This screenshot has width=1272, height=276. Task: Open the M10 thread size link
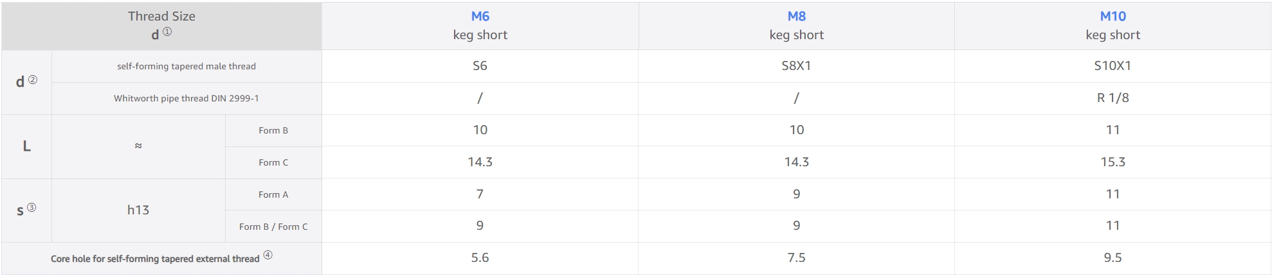tap(1113, 17)
